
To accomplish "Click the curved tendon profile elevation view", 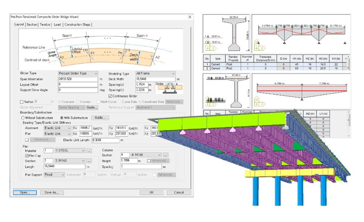I will [x=301, y=34].
